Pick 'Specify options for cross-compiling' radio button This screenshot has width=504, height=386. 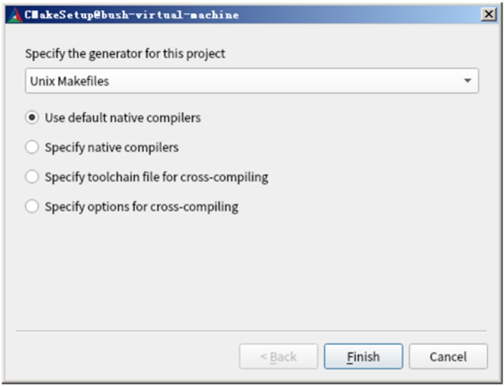point(32,207)
